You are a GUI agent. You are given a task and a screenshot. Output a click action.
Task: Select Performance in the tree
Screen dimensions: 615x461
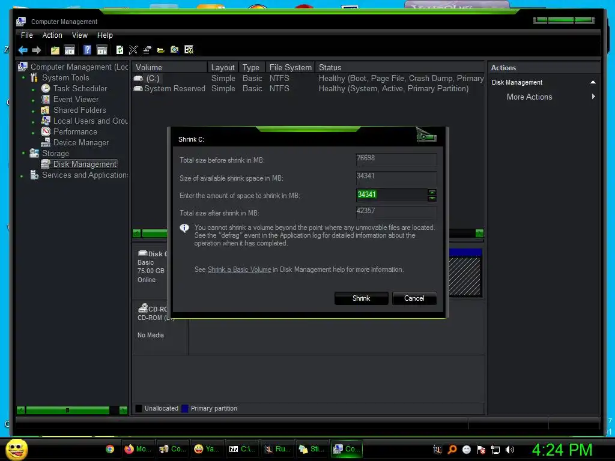point(75,131)
